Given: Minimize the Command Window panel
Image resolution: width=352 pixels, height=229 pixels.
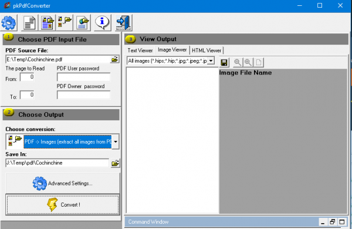Looking at the screenshot, I should (323, 222).
